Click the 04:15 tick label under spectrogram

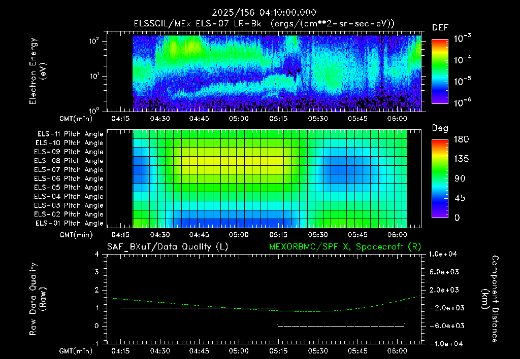coord(120,119)
